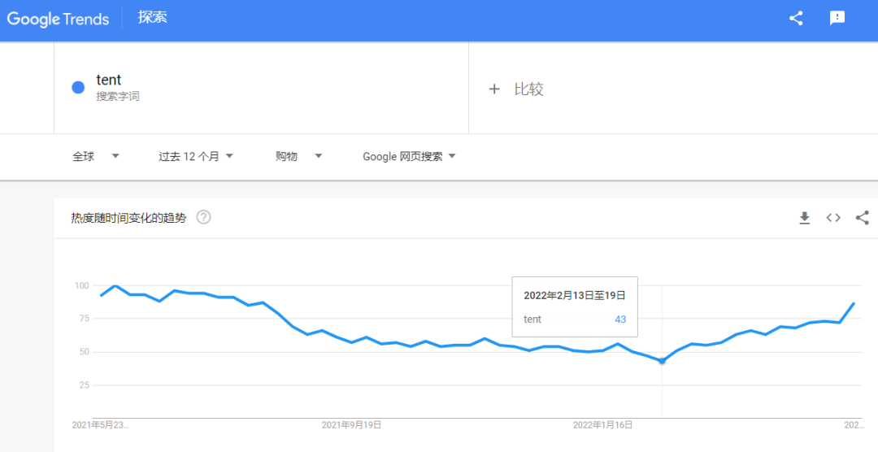Click the value 43 in tooltip
Viewport: 878px width, 452px height.
pos(620,319)
